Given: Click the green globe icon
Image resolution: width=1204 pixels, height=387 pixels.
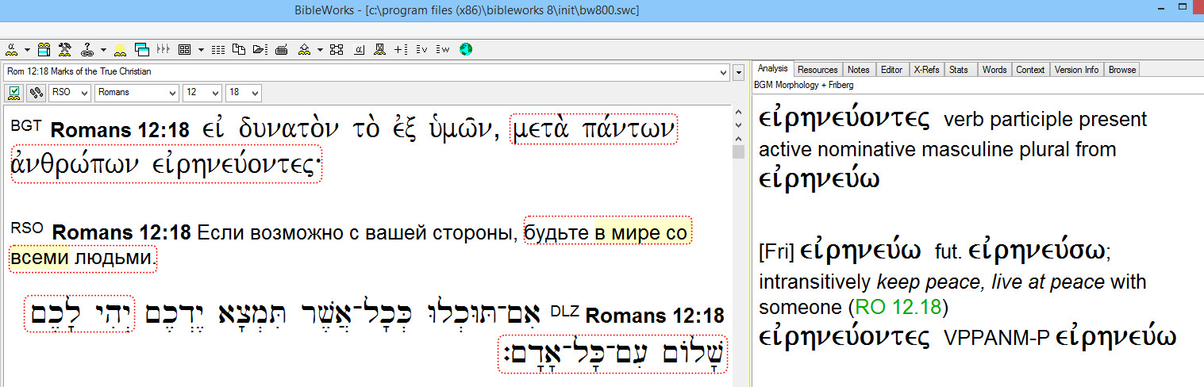Looking at the screenshot, I should (x=466, y=49).
